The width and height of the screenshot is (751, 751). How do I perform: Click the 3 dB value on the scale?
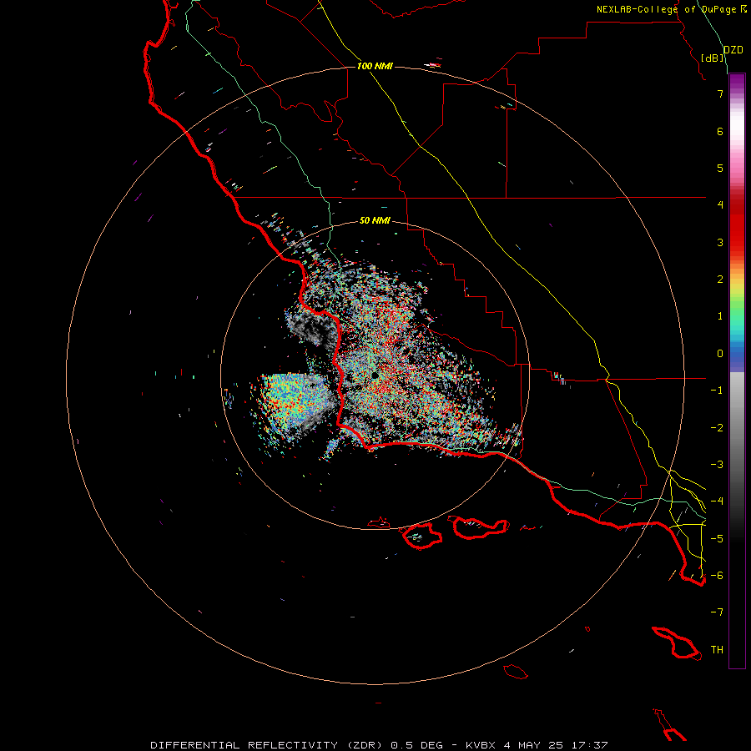tap(720, 242)
